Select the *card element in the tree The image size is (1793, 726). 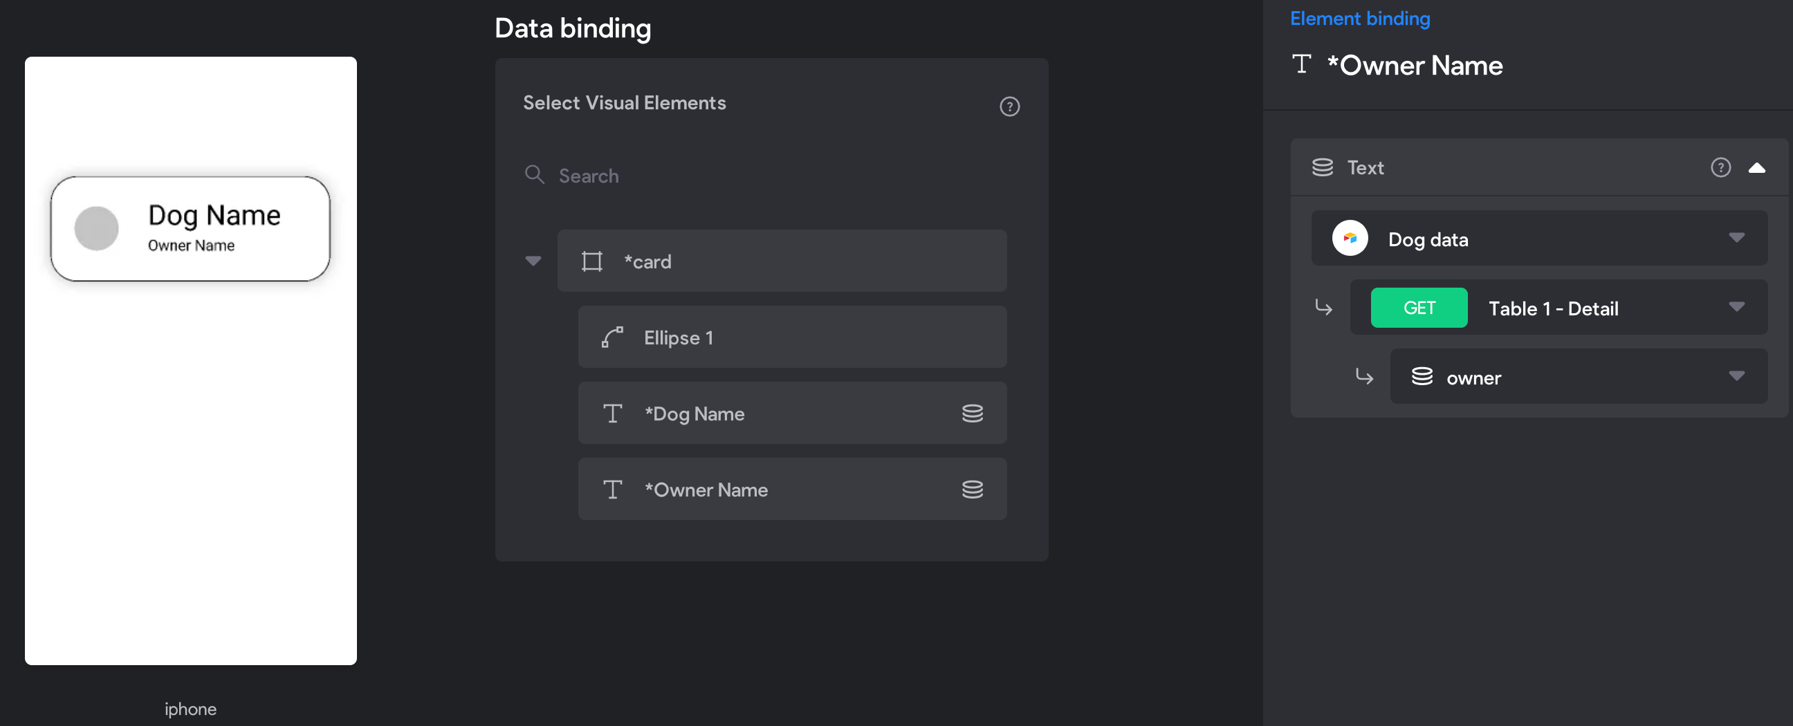782,261
